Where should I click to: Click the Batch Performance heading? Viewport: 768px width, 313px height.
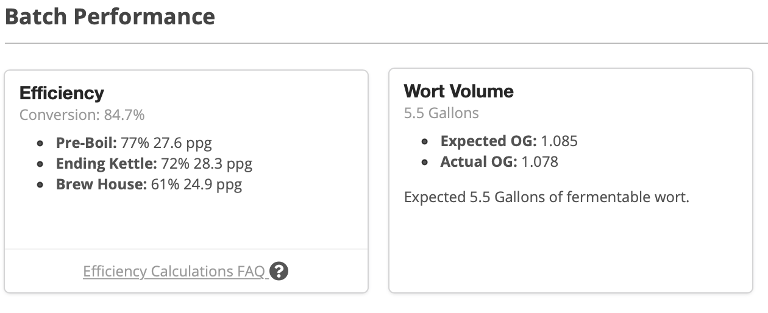pos(110,16)
